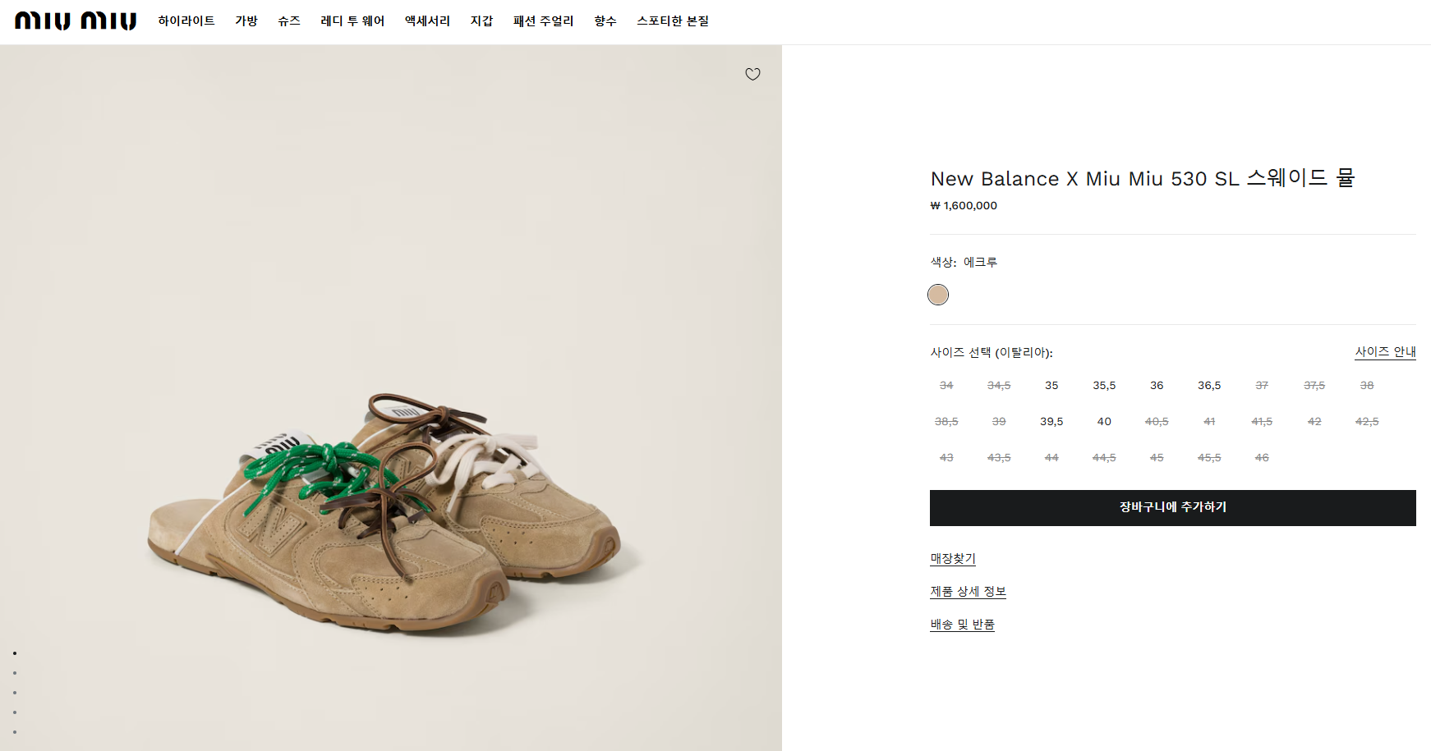The width and height of the screenshot is (1431, 751).
Task: Click the sold-out size 40,5
Action: [x=1157, y=421]
